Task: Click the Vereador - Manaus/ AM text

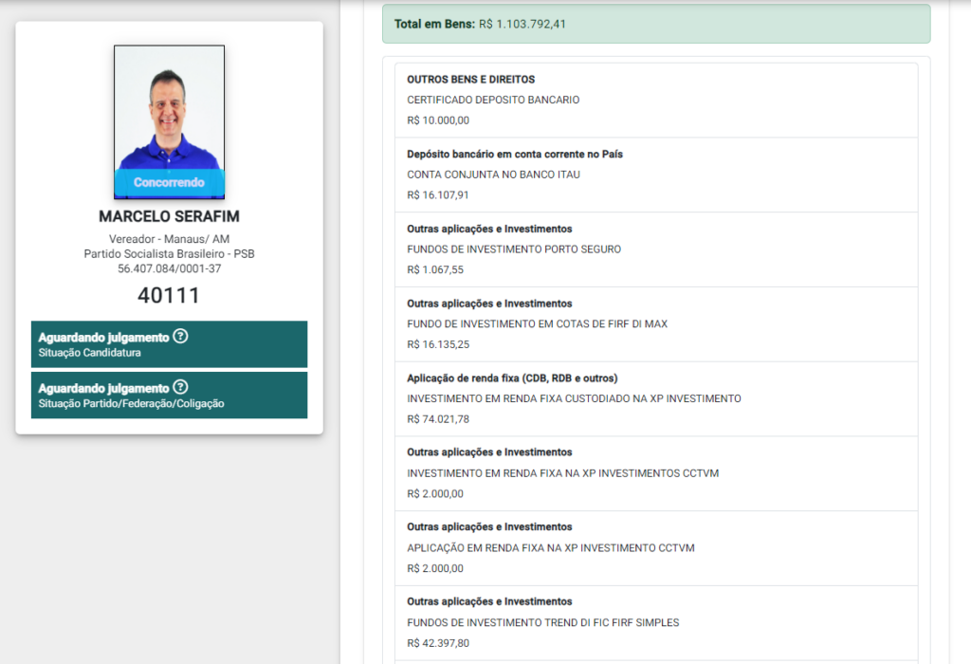Action: pos(169,239)
